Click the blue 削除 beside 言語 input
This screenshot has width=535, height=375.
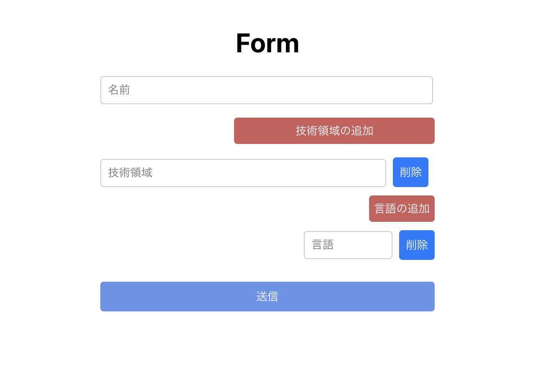point(417,245)
